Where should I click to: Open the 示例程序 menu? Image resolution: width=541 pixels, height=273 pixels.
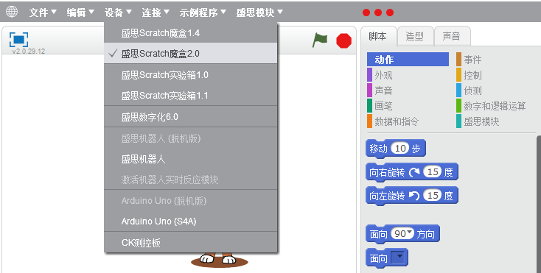click(x=203, y=13)
